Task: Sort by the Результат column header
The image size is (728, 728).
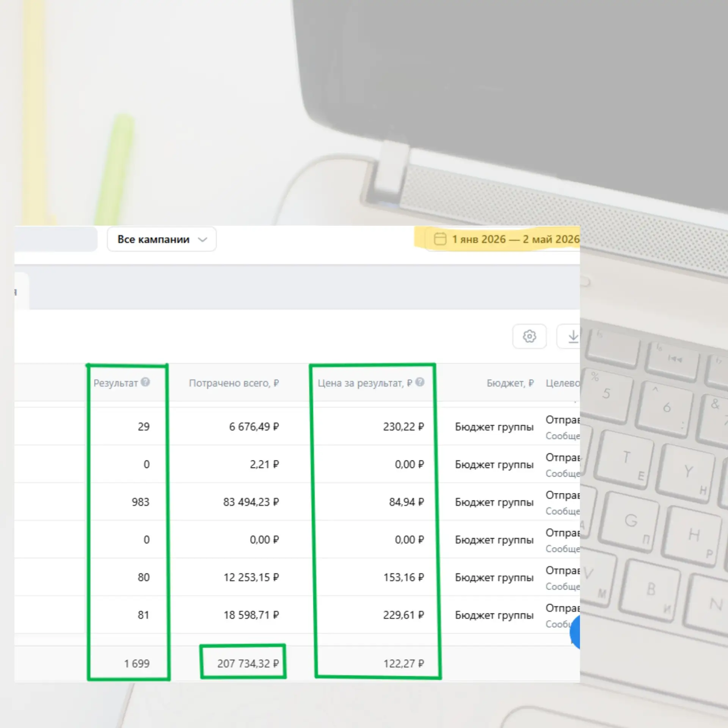Action: [116, 383]
